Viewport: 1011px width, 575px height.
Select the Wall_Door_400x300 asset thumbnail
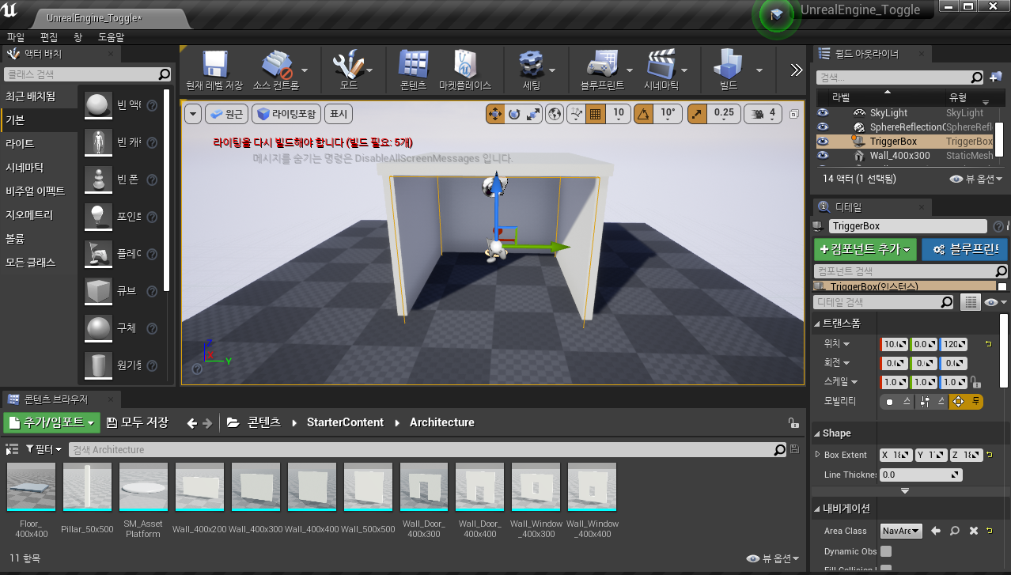click(424, 488)
